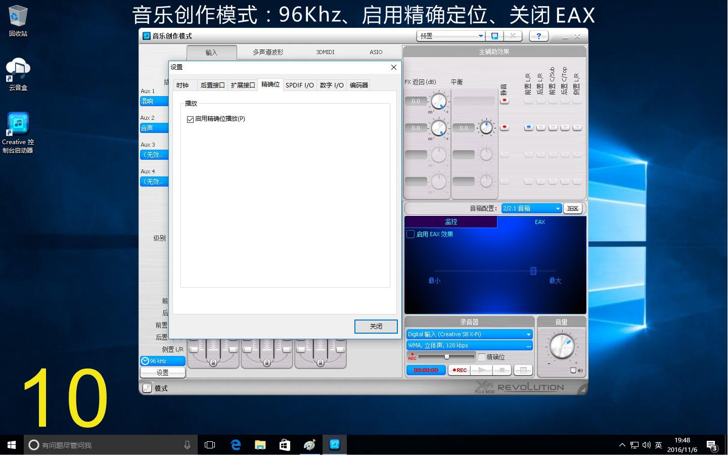Image resolution: width=728 pixels, height=455 pixels.
Task: Click the third channel pair link lock icon
Action: (320, 362)
